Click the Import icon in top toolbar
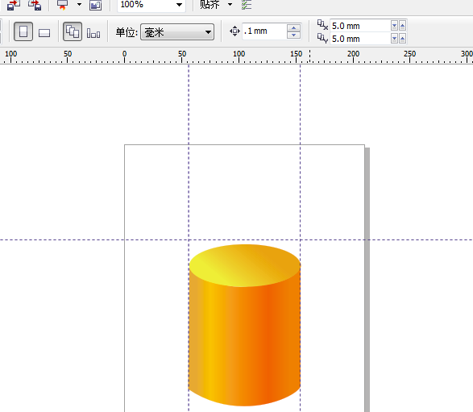The width and height of the screenshot is (473, 412). (x=13, y=5)
